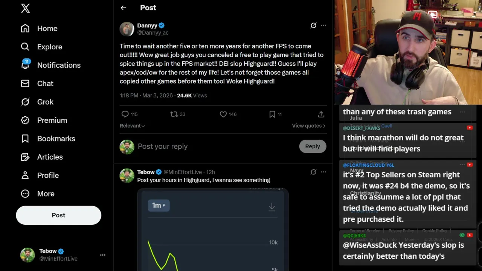Open more options on Dannyy's post

(323, 25)
